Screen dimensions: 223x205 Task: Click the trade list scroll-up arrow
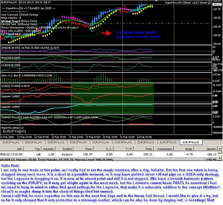[x=220, y=149]
